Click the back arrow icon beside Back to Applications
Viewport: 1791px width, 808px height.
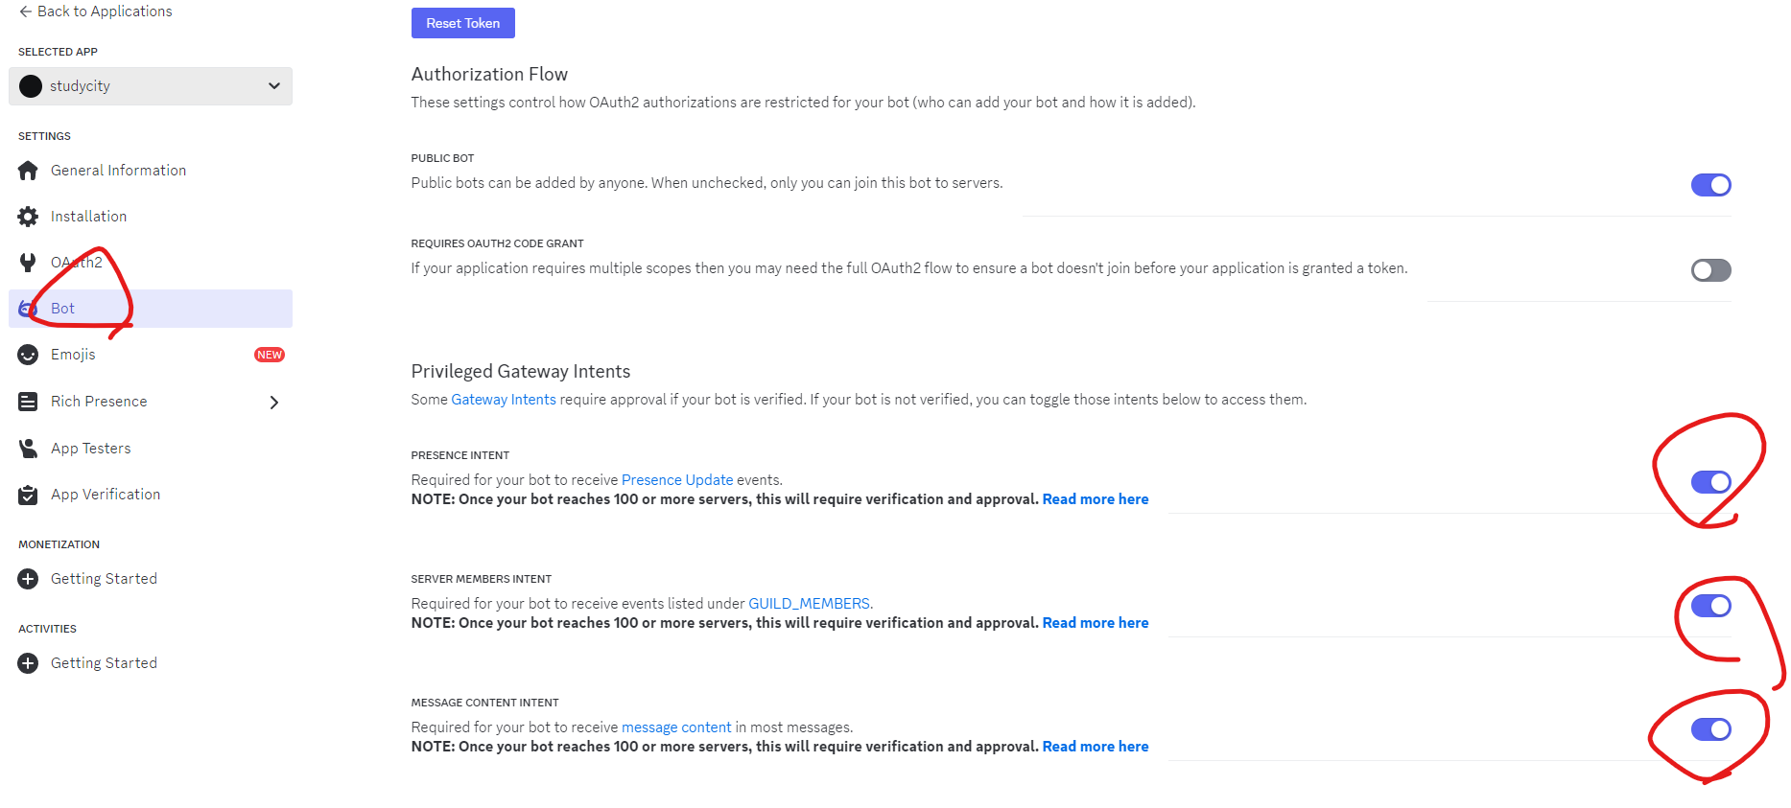(25, 12)
